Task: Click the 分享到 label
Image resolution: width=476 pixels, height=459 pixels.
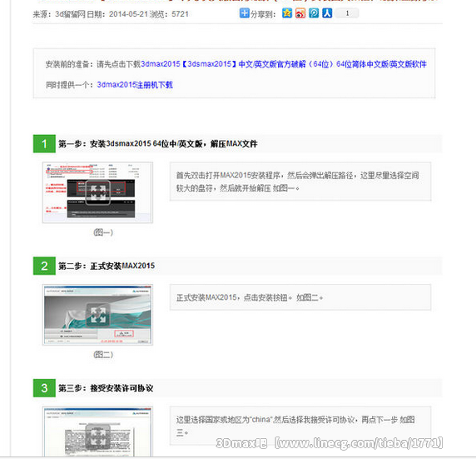Action: click(263, 14)
